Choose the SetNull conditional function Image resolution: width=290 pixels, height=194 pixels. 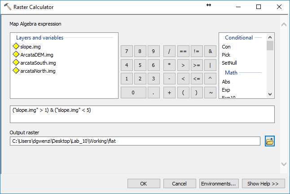229,63
